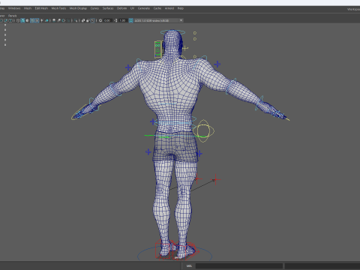Open the Windows menu
The height and width of the screenshot is (270, 360).
click(14, 8)
